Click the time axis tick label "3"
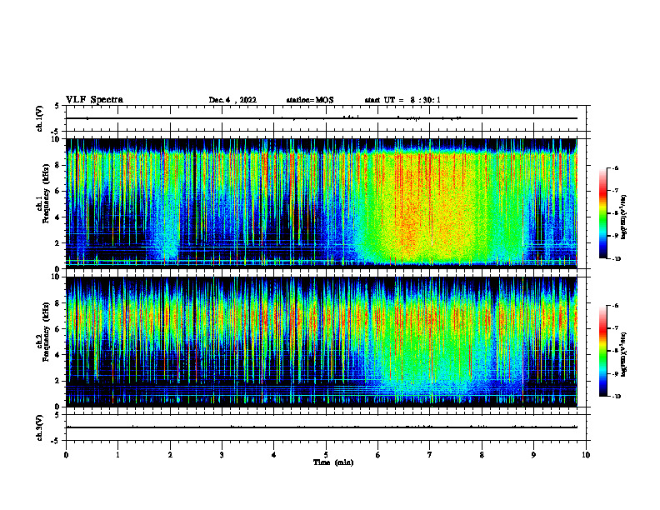The width and height of the screenshot is (660, 510). click(222, 455)
